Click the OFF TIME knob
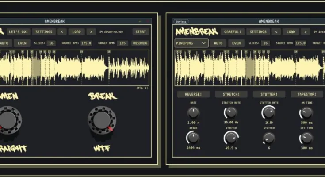 [x=306, y=138]
